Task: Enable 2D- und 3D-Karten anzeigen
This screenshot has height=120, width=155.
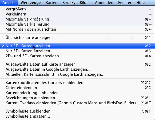Action: [x=77, y=56]
